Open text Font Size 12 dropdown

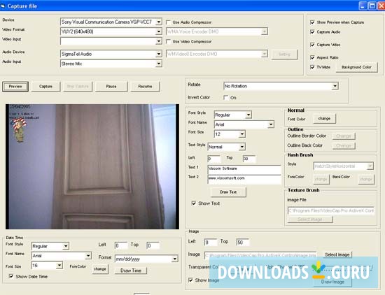click(242, 134)
